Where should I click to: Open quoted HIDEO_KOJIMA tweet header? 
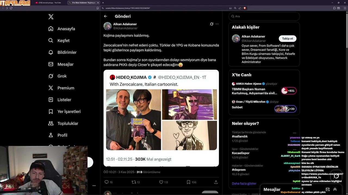tap(158, 77)
